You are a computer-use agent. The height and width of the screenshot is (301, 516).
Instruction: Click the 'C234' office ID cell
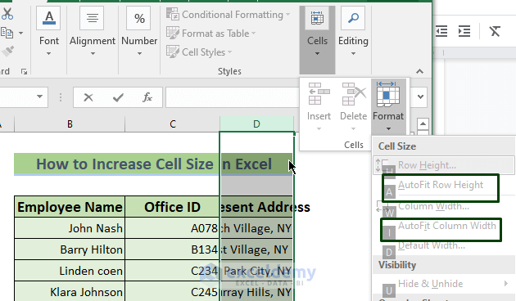[x=173, y=271]
